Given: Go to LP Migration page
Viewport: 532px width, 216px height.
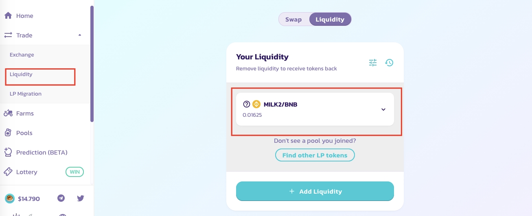Looking at the screenshot, I should point(26,94).
